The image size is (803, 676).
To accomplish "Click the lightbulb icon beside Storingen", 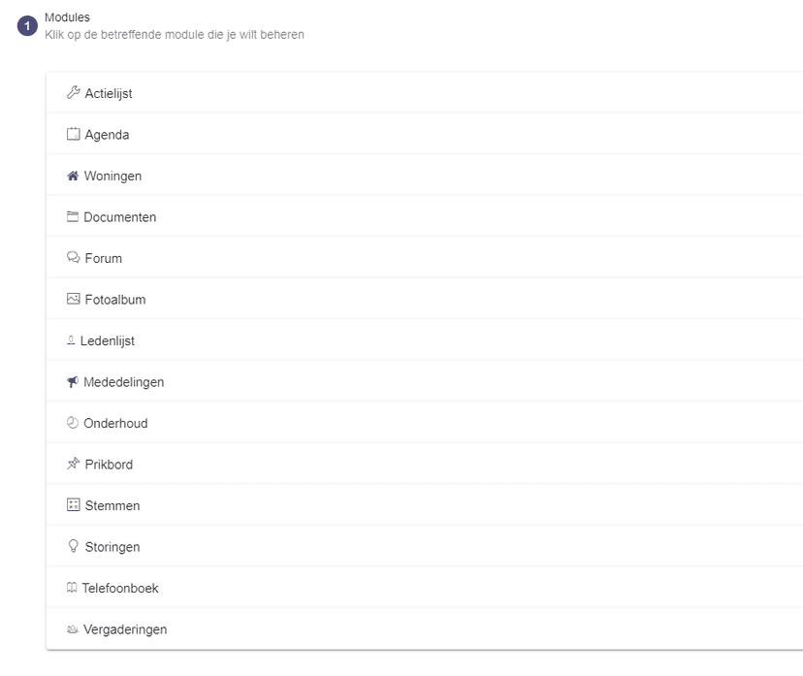I will coord(73,546).
